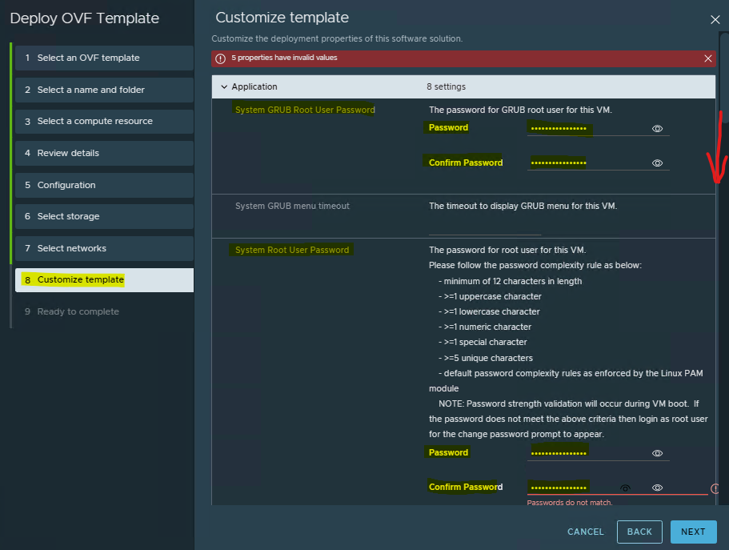
Task: Click the error icon beside root Confirm Password
Action: [715, 488]
